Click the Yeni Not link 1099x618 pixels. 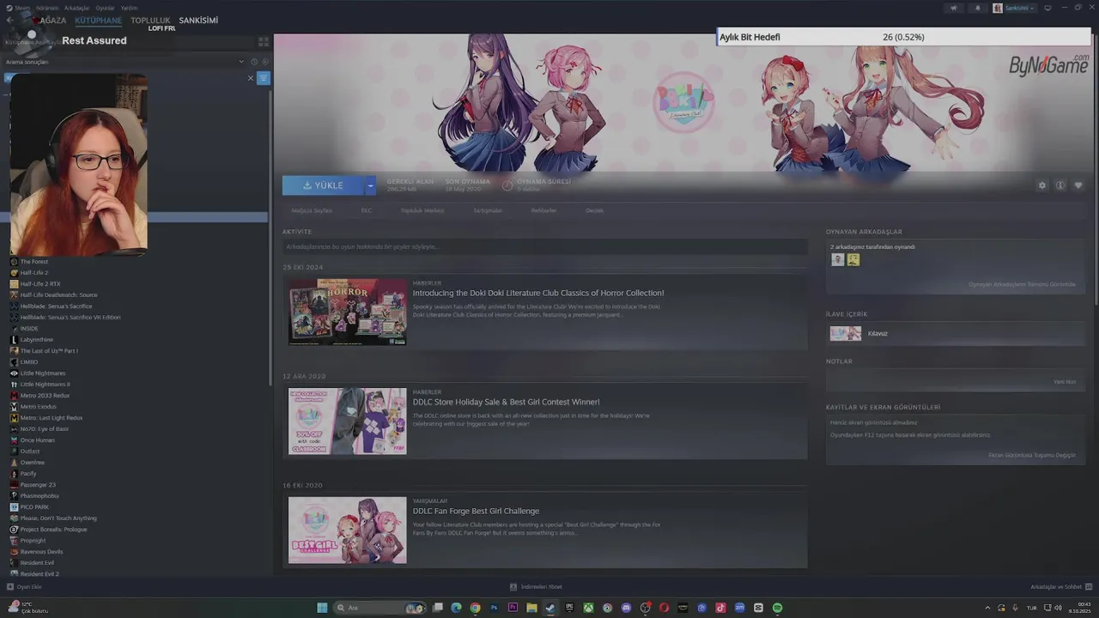[1065, 382]
